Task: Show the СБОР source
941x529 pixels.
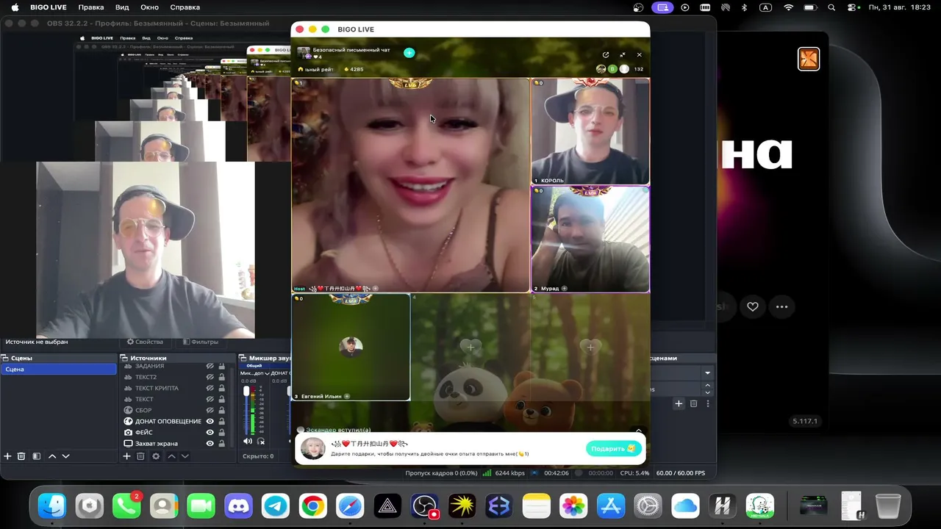Action: pos(210,410)
